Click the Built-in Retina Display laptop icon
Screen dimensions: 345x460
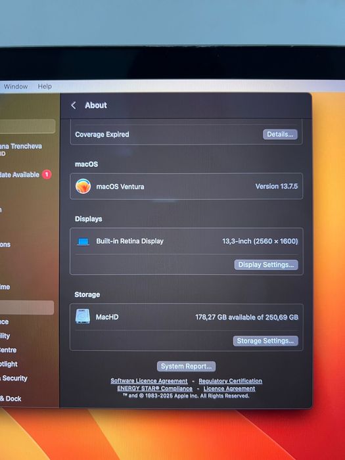click(83, 242)
